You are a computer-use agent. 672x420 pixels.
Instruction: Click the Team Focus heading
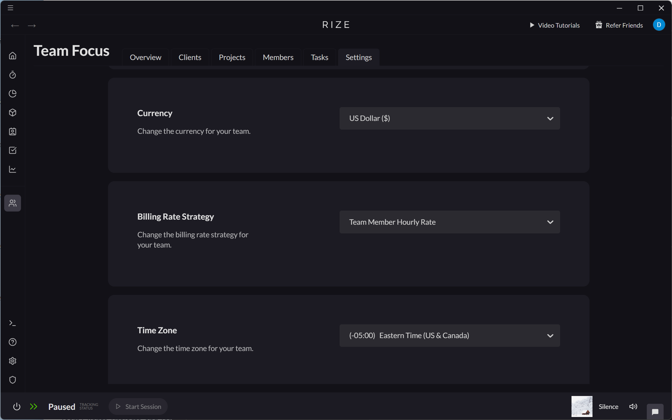[x=71, y=51]
